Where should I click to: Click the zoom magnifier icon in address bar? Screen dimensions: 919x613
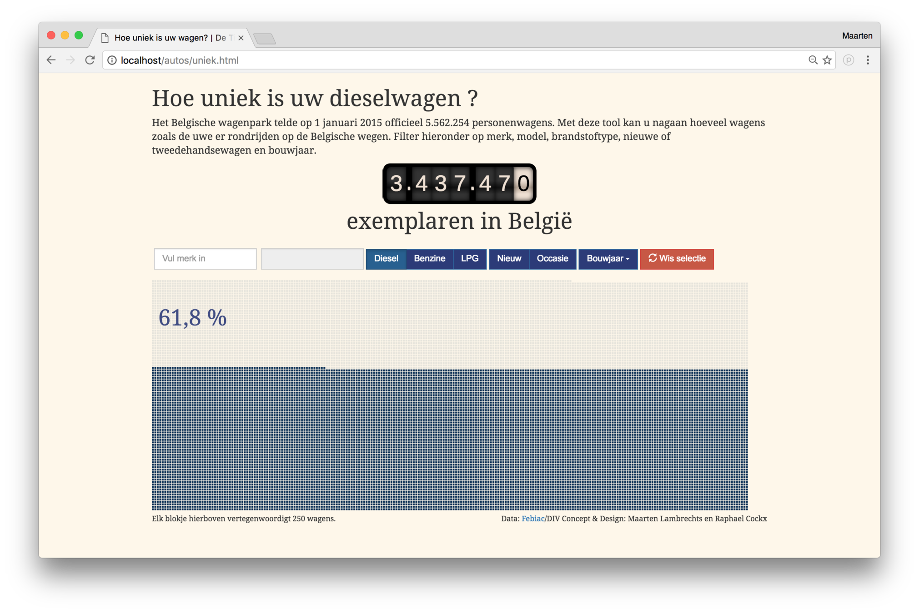point(813,60)
